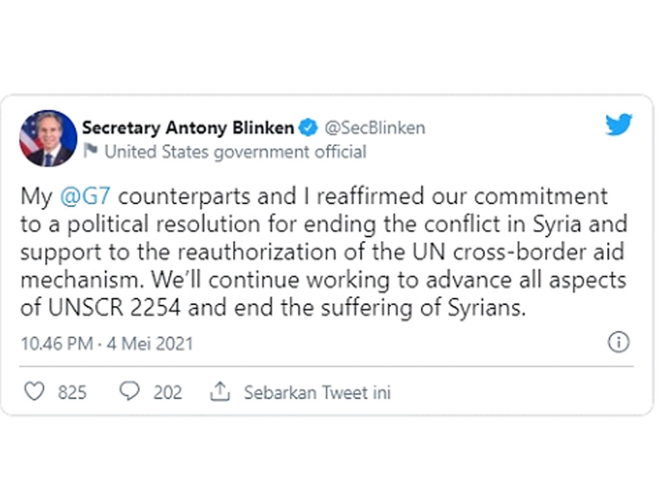Click the Secretary Antony Blinken name
Screen dimensions: 670x503
coord(188,128)
